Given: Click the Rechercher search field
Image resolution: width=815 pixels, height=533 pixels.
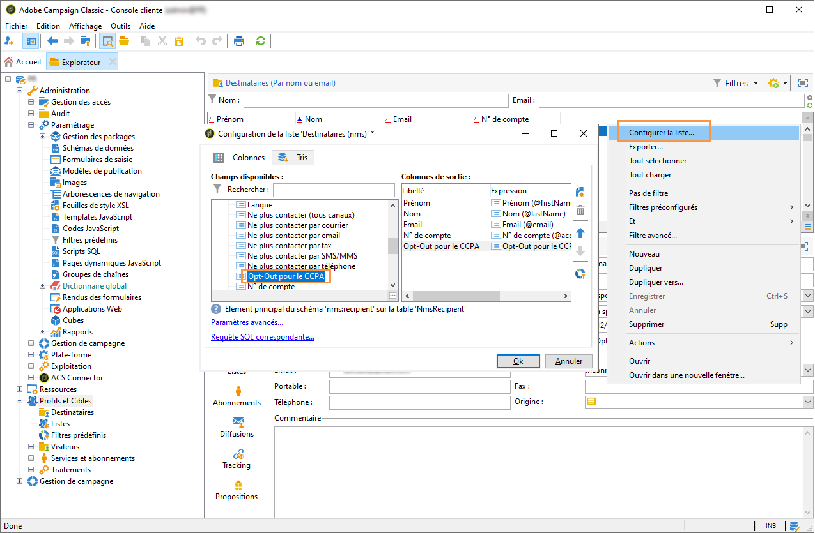Looking at the screenshot, I should [334, 190].
